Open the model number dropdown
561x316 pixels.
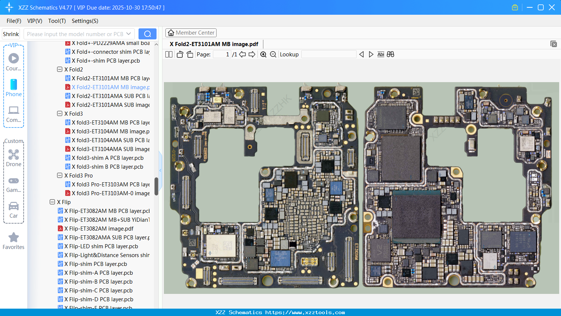129,34
